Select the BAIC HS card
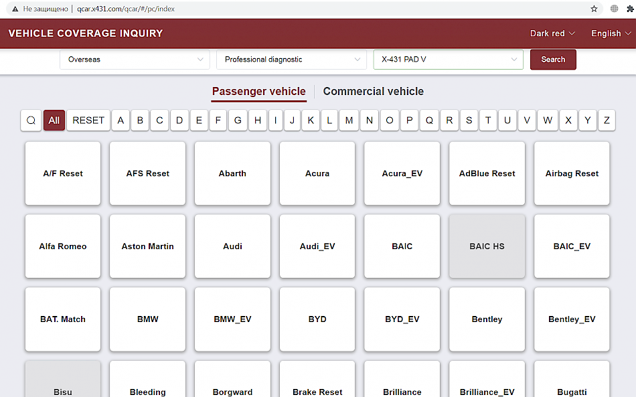 tap(487, 246)
